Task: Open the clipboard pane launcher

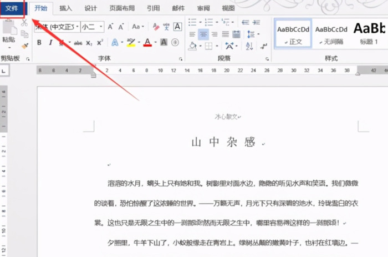Action: 28,59
